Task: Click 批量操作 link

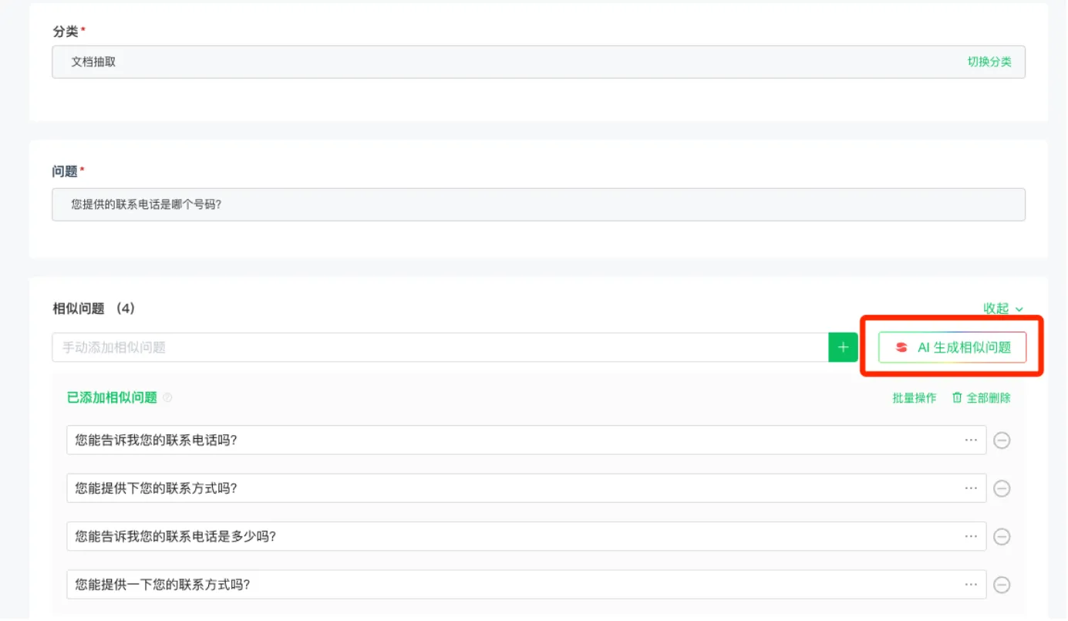Action: [915, 398]
